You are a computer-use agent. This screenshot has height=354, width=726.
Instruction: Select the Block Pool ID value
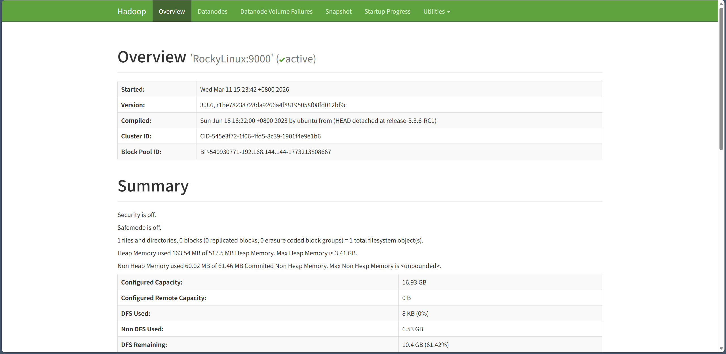265,152
